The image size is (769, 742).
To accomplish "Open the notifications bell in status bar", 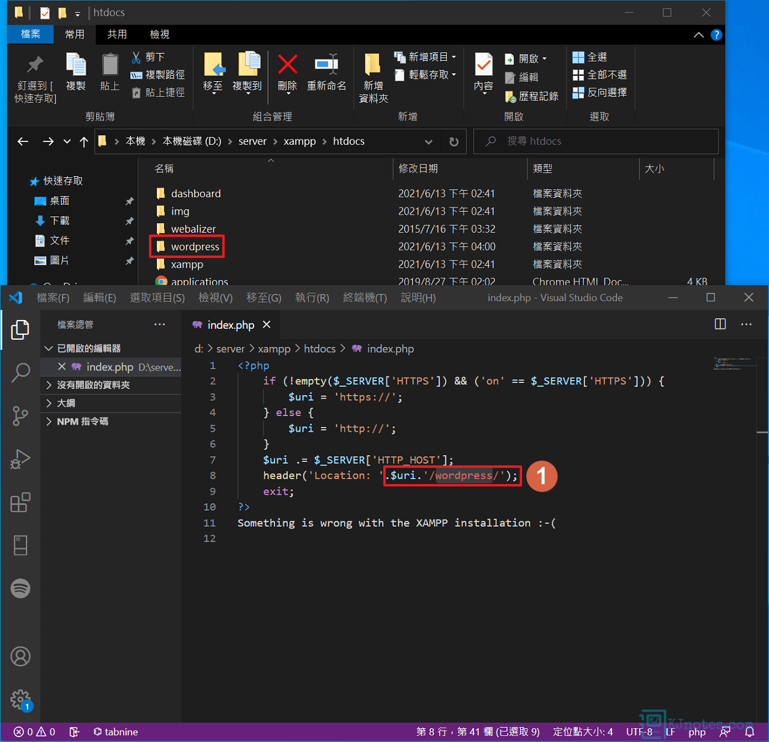I will (x=750, y=732).
